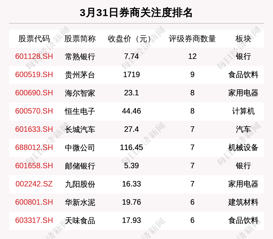Select closing price 23.1
This screenshot has width=273, height=239.
pyautogui.click(x=131, y=93)
